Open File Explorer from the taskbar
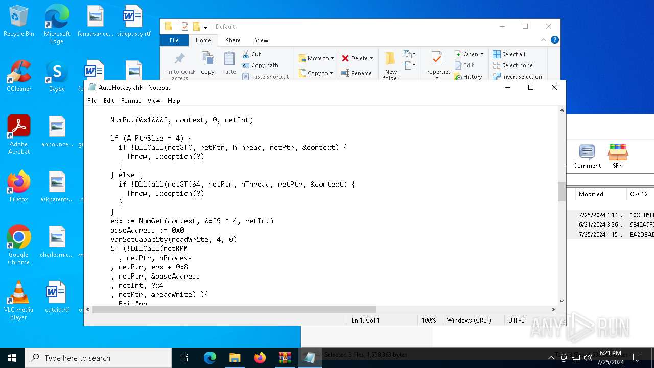The height and width of the screenshot is (368, 654). pyautogui.click(x=235, y=358)
